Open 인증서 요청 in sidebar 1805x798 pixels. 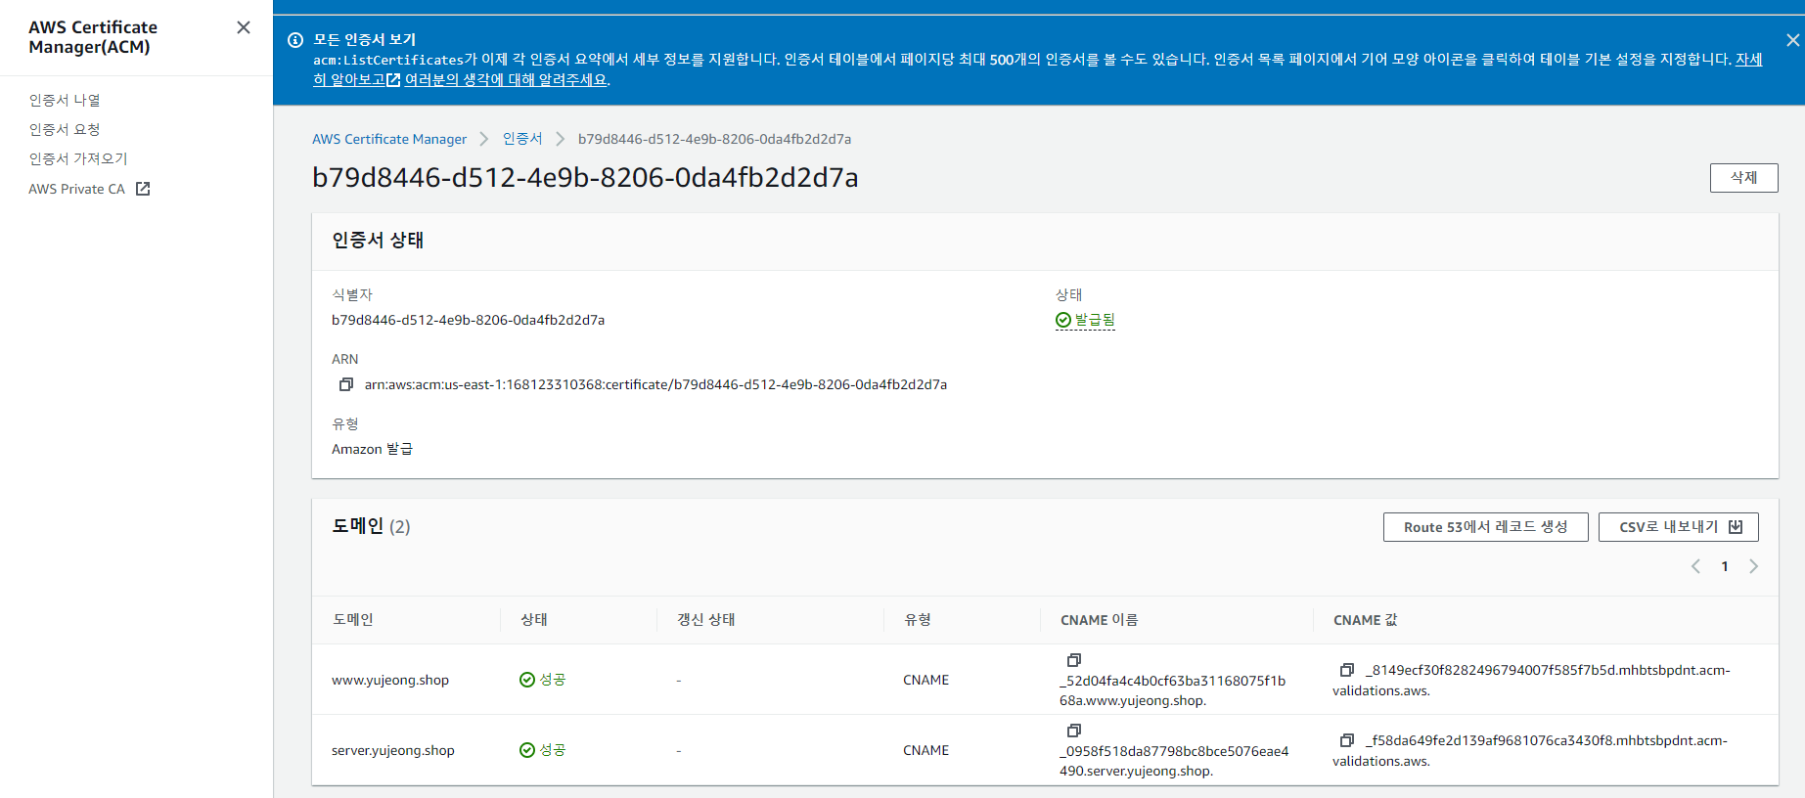[65, 129]
